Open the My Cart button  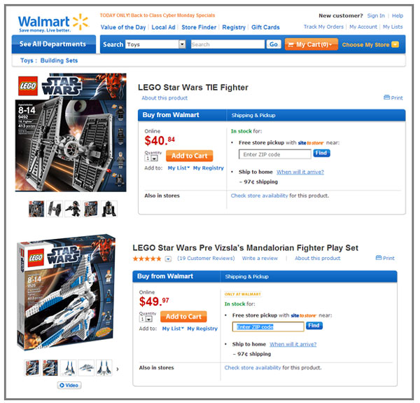311,44
